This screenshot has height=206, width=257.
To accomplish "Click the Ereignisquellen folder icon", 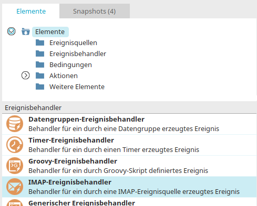I will click(x=40, y=42).
